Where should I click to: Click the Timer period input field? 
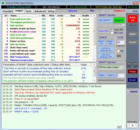[121, 42]
